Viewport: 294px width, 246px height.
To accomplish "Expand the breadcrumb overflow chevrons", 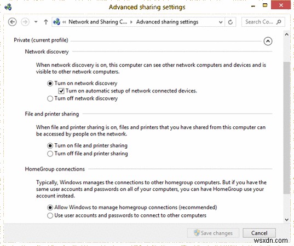I will click(x=64, y=22).
